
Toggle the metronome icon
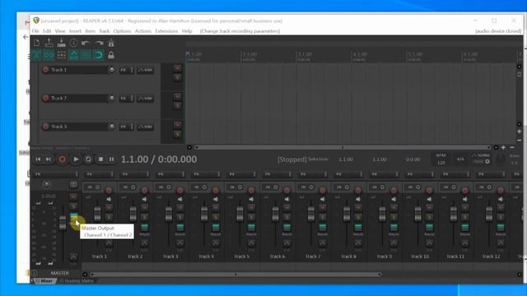tap(111, 43)
